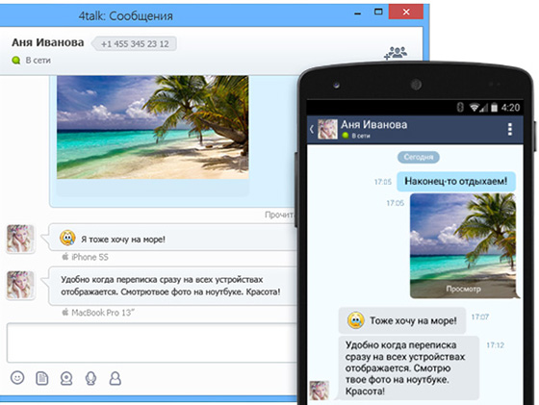
Task: Click avatar beside the 'Удобно когда переписка' desktop message
Action: (x=20, y=285)
